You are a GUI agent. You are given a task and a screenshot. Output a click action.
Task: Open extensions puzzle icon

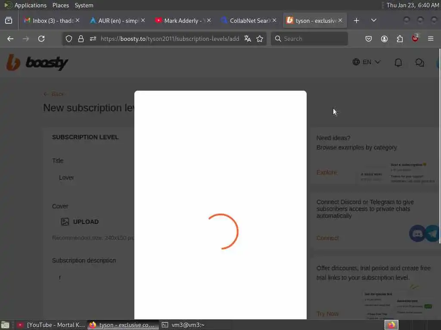400,39
